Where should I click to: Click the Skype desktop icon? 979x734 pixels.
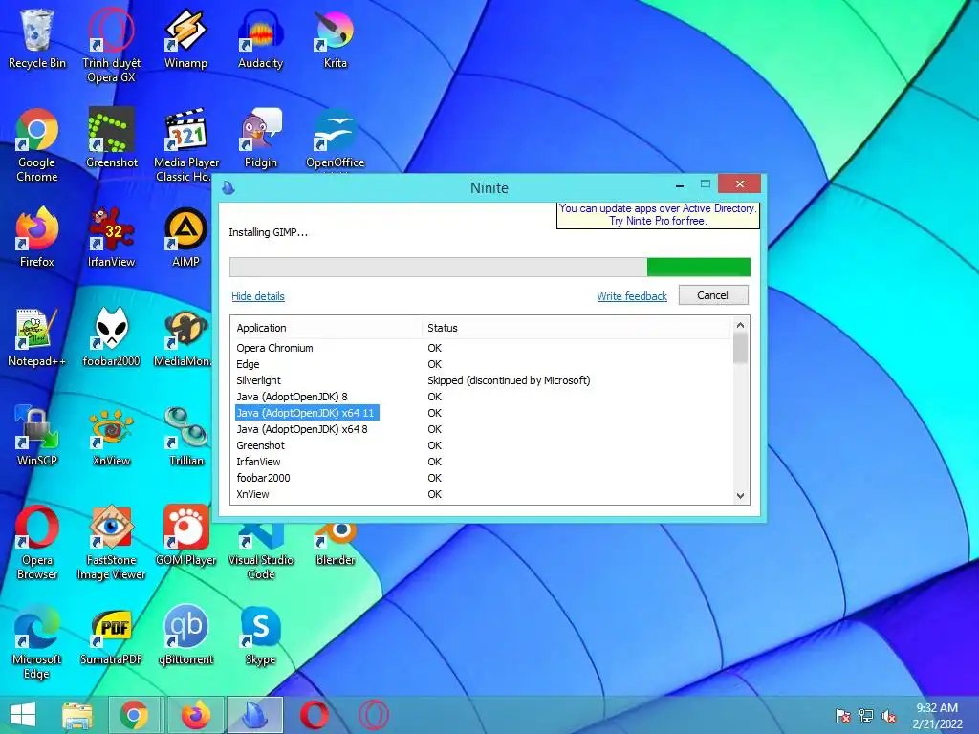(x=260, y=635)
